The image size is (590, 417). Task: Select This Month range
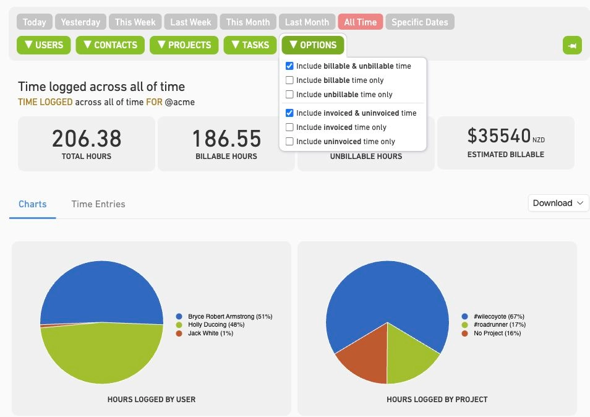tap(248, 22)
